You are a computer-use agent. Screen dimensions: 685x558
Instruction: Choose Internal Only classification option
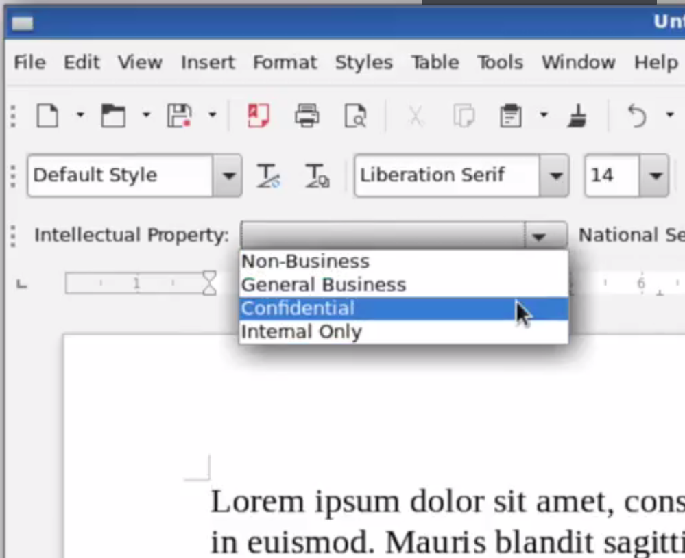point(301,332)
